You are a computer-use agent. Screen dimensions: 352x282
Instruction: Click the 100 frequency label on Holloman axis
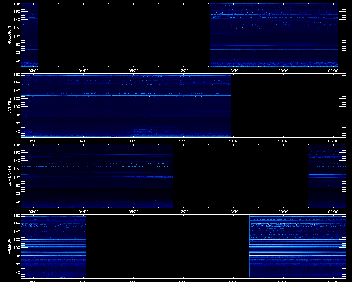[17, 36]
